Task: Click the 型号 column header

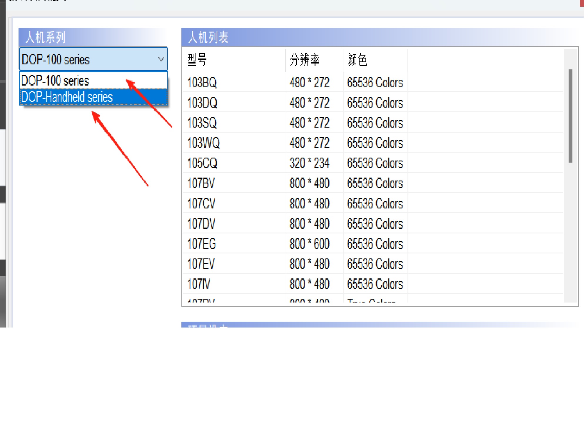Action: [197, 60]
